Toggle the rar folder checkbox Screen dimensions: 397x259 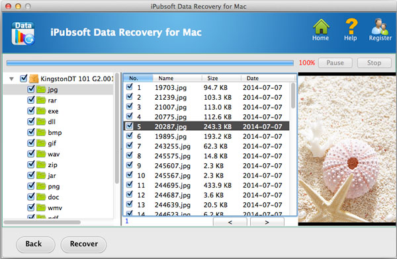coord(31,100)
